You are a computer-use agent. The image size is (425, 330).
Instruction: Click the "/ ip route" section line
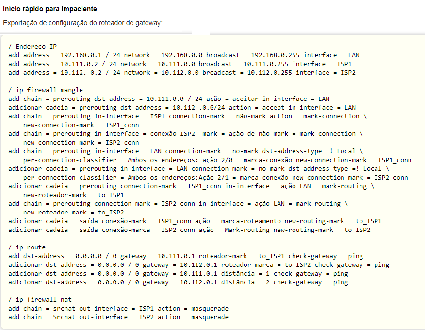point(27,247)
